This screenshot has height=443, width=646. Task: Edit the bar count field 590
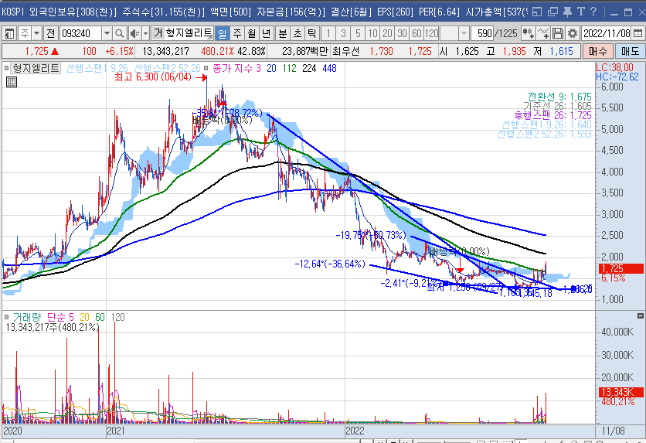482,33
